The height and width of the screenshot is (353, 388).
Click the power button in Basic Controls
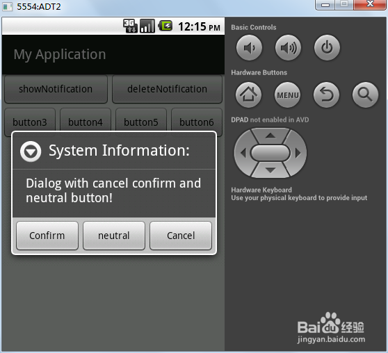click(x=327, y=47)
